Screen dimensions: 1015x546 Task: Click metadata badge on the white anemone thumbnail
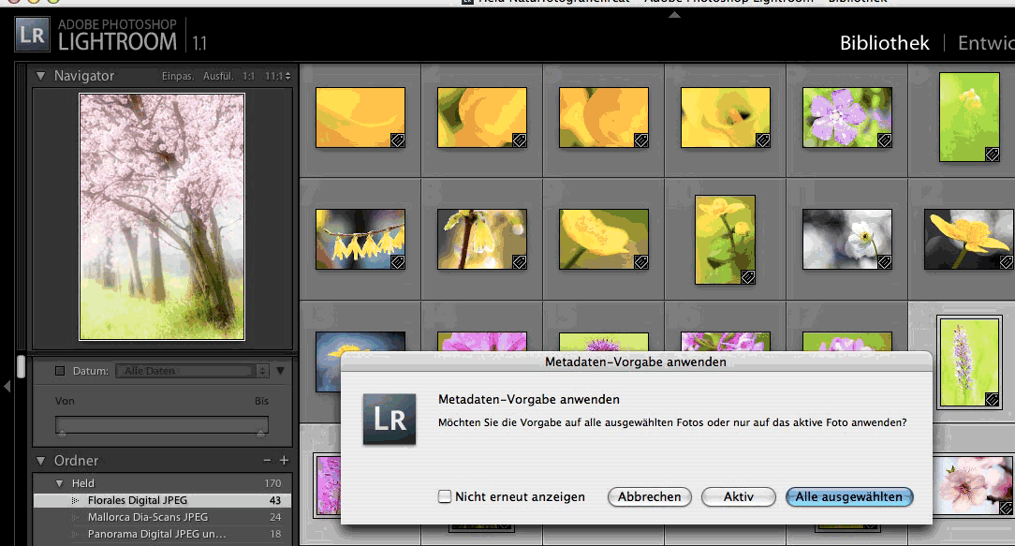click(x=884, y=261)
